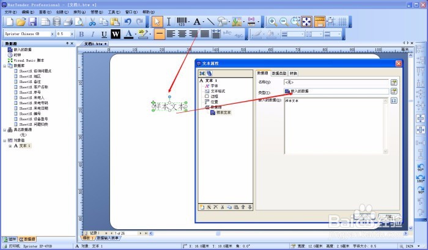428x250 pixels.
Task: Select Sheet1$.地区 database field
Action: (30, 77)
